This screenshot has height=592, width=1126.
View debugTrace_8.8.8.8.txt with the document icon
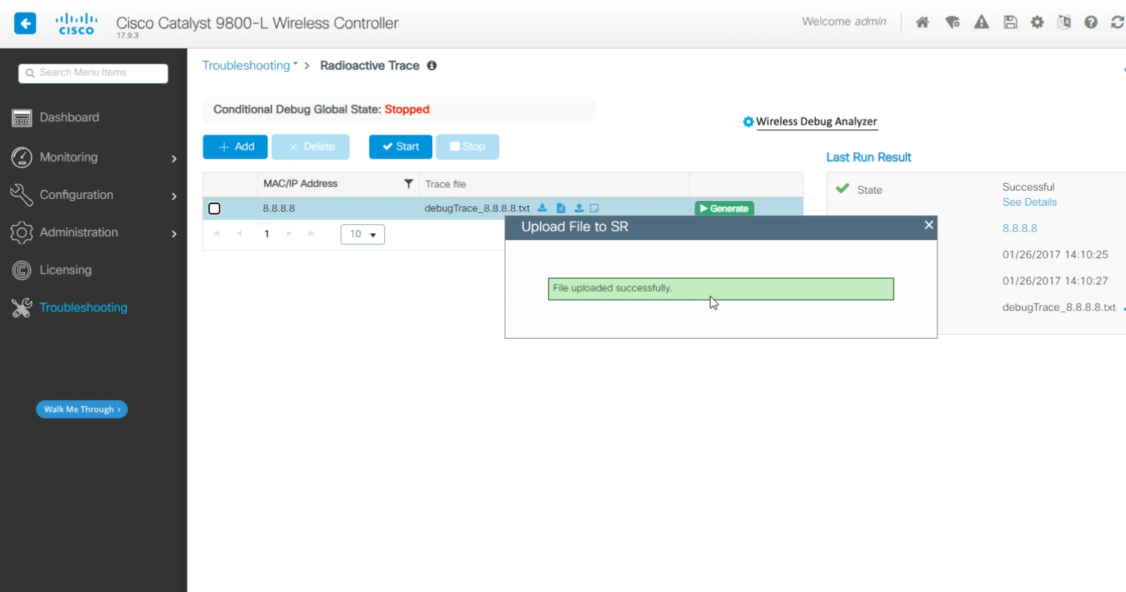click(561, 209)
